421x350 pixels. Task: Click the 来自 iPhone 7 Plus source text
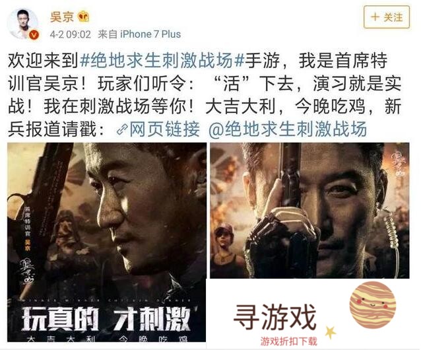[139, 34]
